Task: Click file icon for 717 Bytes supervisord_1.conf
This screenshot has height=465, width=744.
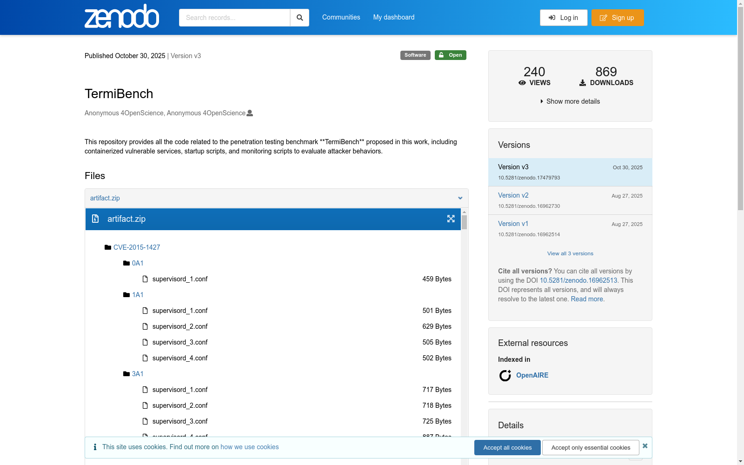Action: [x=145, y=390]
